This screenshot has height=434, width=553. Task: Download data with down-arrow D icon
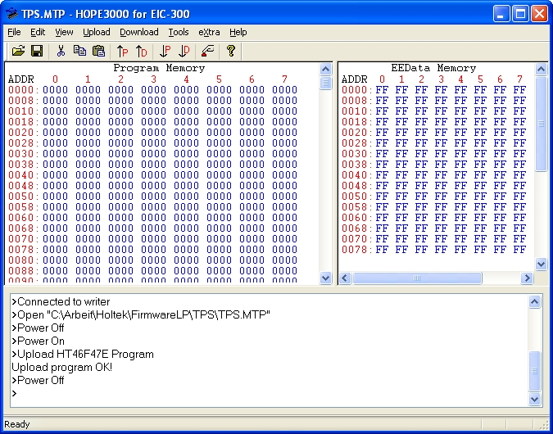(184, 51)
